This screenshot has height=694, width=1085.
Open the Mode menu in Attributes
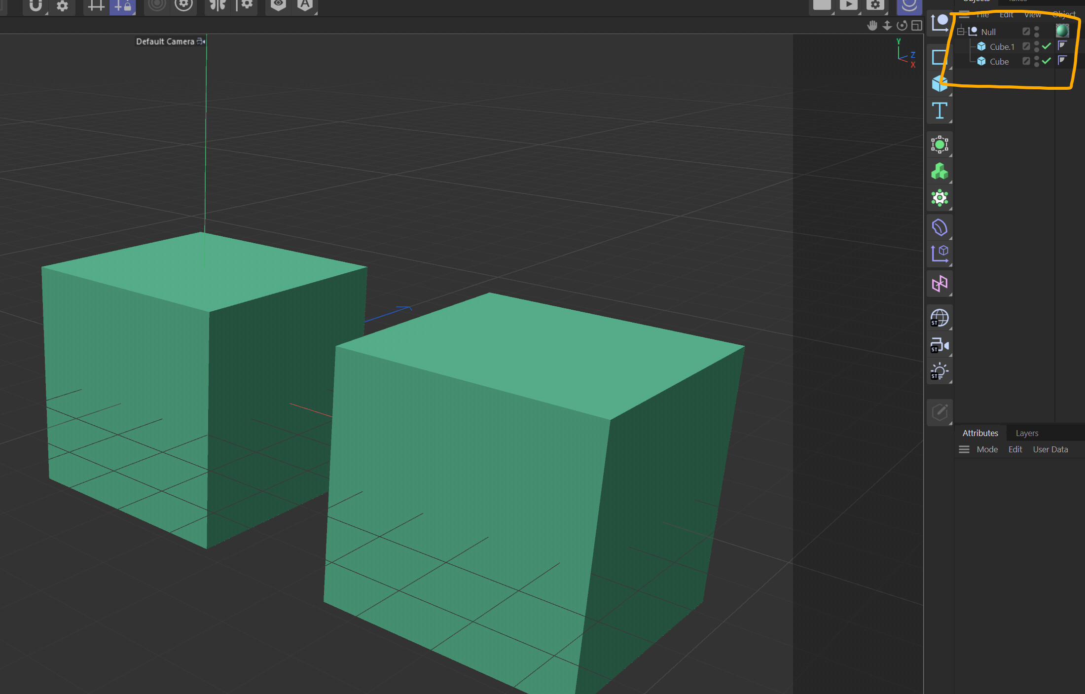pyautogui.click(x=987, y=449)
